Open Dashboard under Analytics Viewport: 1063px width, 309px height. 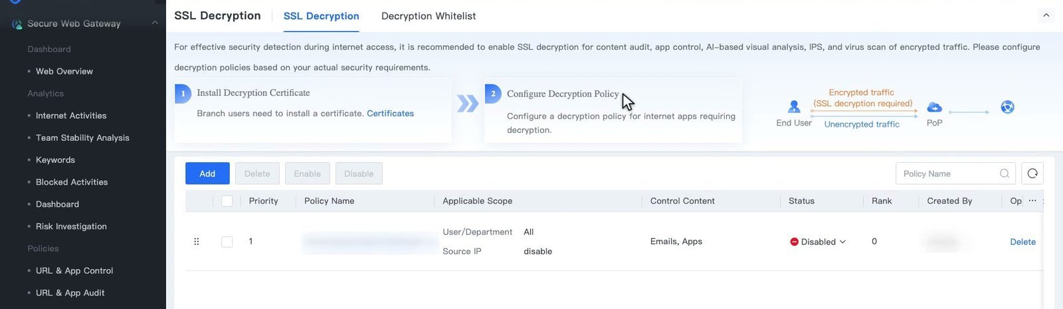[x=57, y=204]
